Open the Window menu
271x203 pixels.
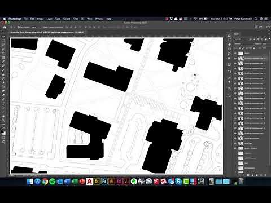(99, 19)
